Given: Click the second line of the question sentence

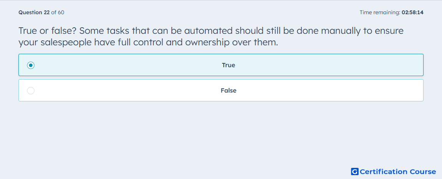Looking at the screenshot, I should point(148,43).
